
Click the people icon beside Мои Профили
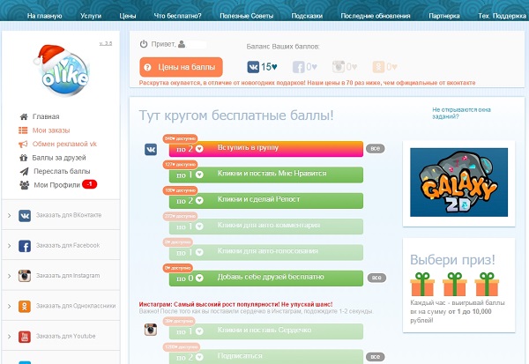[25, 185]
